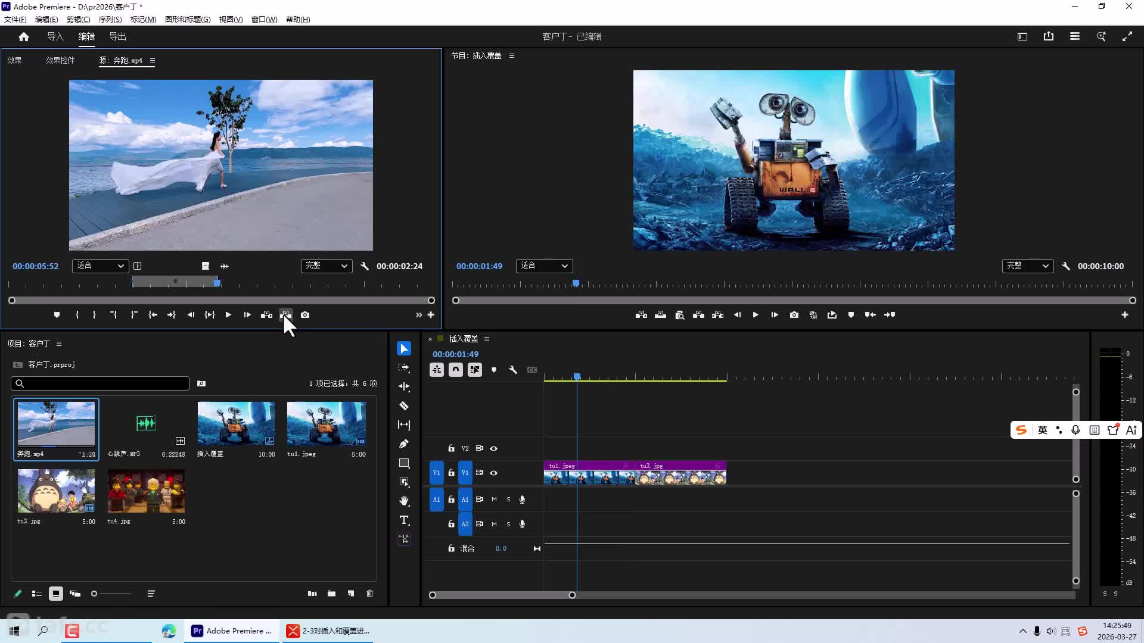
Task: Step forward one frame in Program monitor
Action: coord(775,315)
